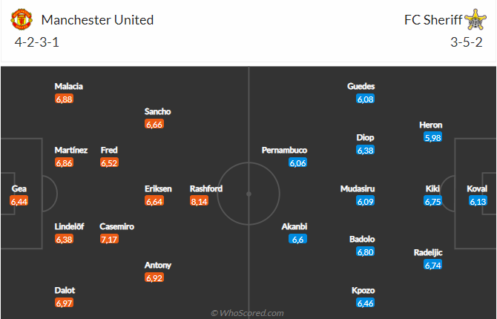Click the Manchester United crest icon
This screenshot has height=319, width=497.
(x=23, y=19)
